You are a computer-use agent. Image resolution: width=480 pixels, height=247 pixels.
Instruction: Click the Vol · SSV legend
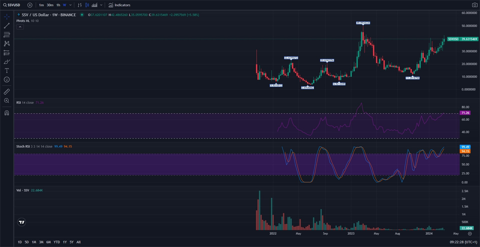click(x=23, y=190)
